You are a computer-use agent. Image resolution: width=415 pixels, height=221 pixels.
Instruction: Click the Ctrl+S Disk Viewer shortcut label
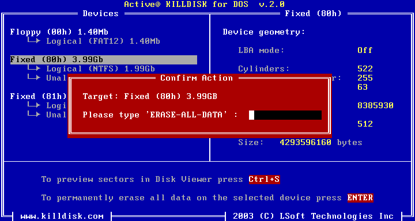tap(265, 180)
